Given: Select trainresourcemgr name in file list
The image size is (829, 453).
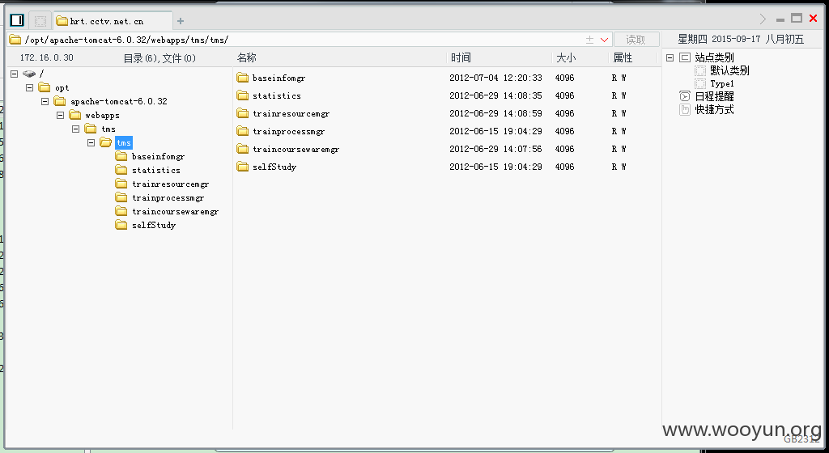Looking at the screenshot, I should click(x=291, y=113).
